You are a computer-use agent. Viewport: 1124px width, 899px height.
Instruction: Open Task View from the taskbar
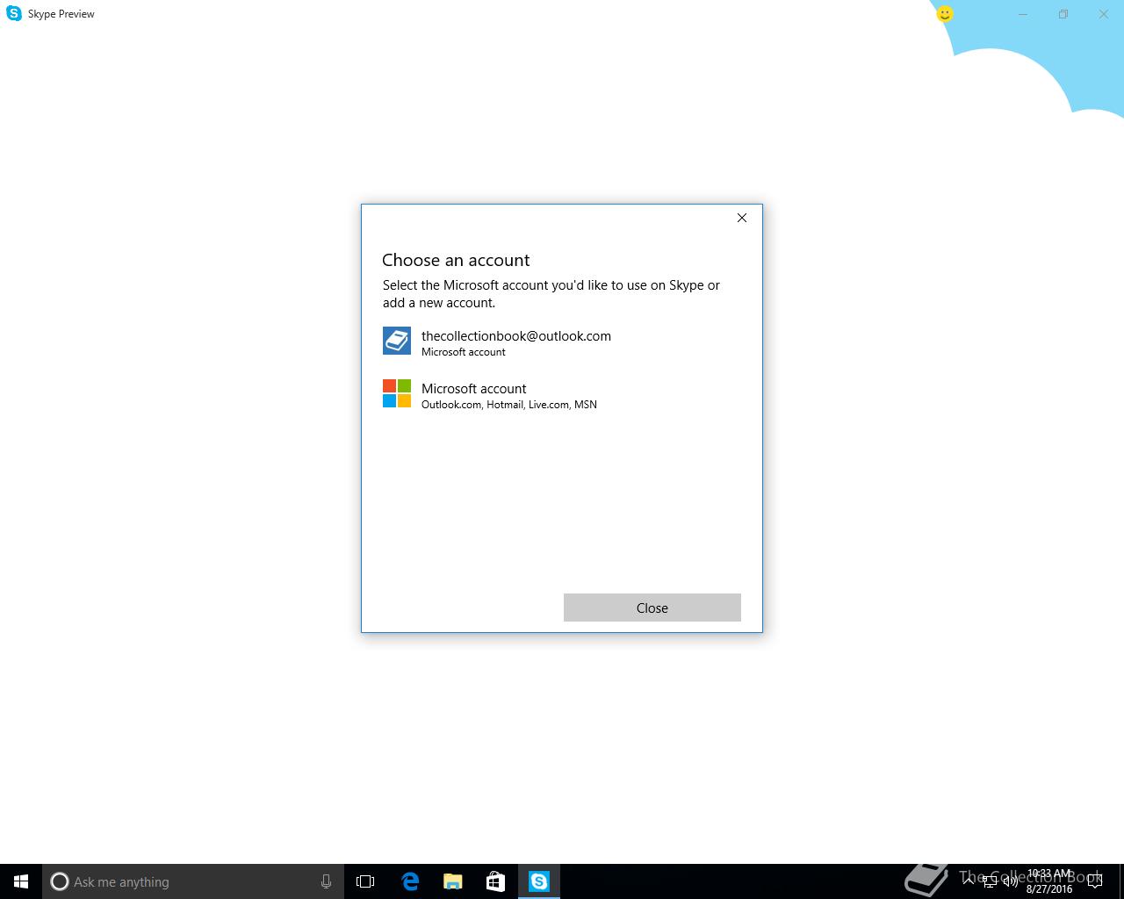click(365, 881)
